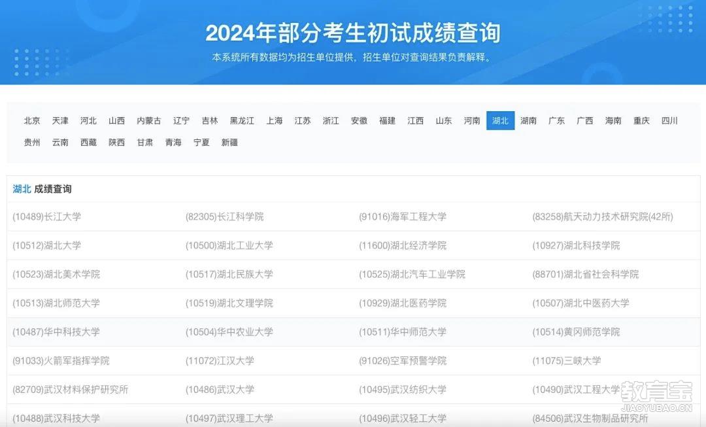Open the (10490)武汉工程大学 link
The image size is (706, 427).
click(576, 390)
